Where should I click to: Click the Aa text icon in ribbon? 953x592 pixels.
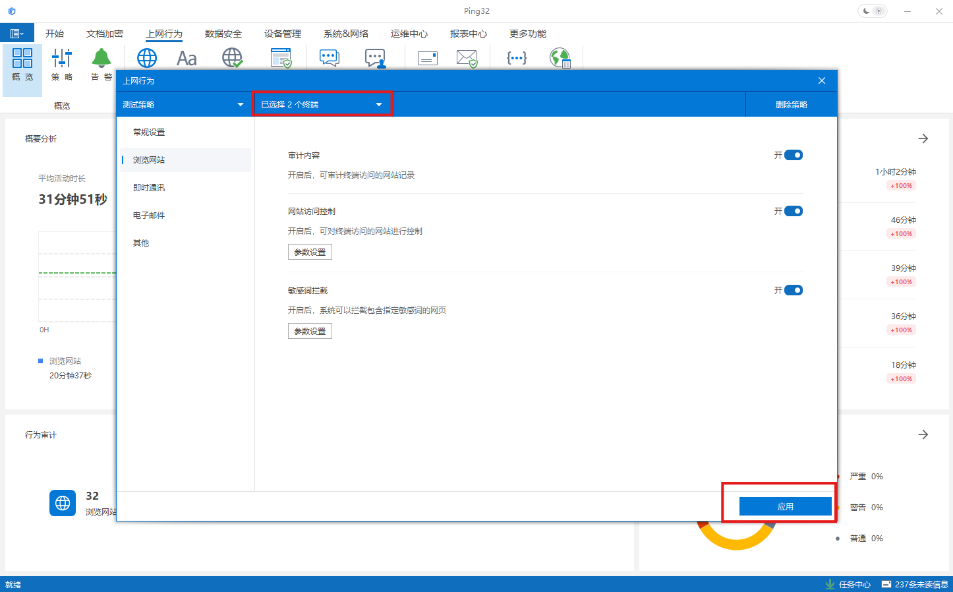coord(187,59)
